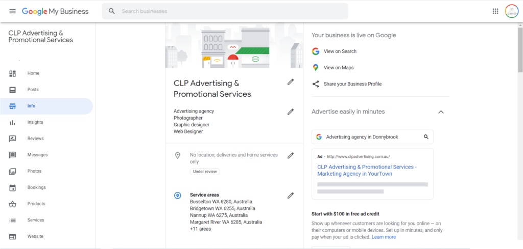Screen dimensions: 523x249
Task: Click the Search businesses field
Action: (x=225, y=11)
